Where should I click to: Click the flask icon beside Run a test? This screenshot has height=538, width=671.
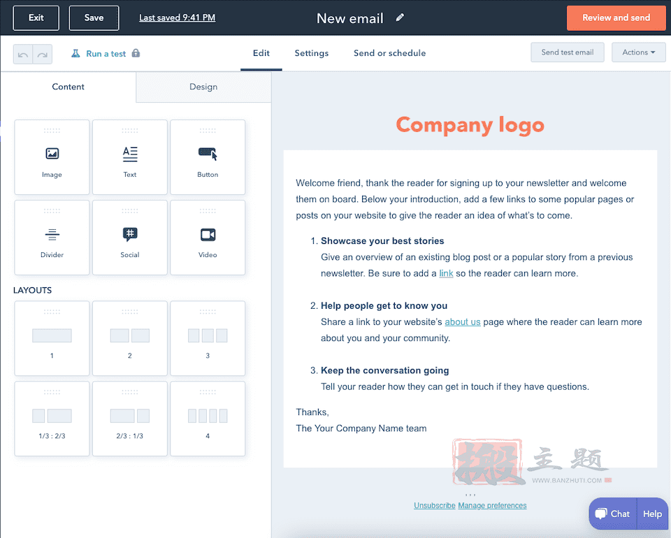tap(75, 54)
